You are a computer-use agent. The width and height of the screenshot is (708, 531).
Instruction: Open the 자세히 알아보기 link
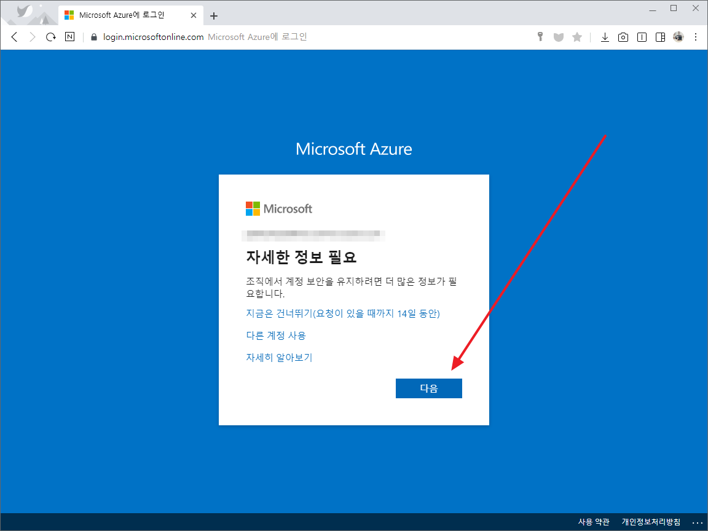click(x=279, y=358)
